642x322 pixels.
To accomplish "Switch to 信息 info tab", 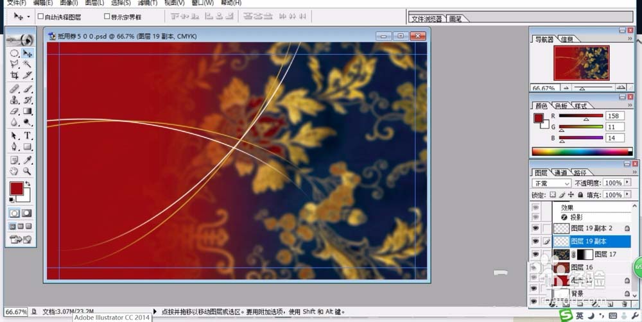I will [x=567, y=39].
